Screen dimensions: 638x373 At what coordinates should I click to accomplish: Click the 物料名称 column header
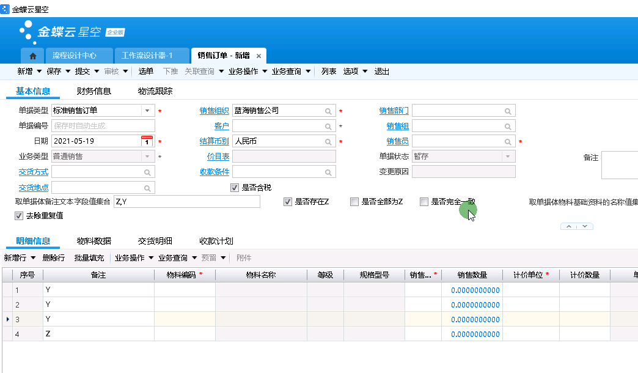coord(261,275)
